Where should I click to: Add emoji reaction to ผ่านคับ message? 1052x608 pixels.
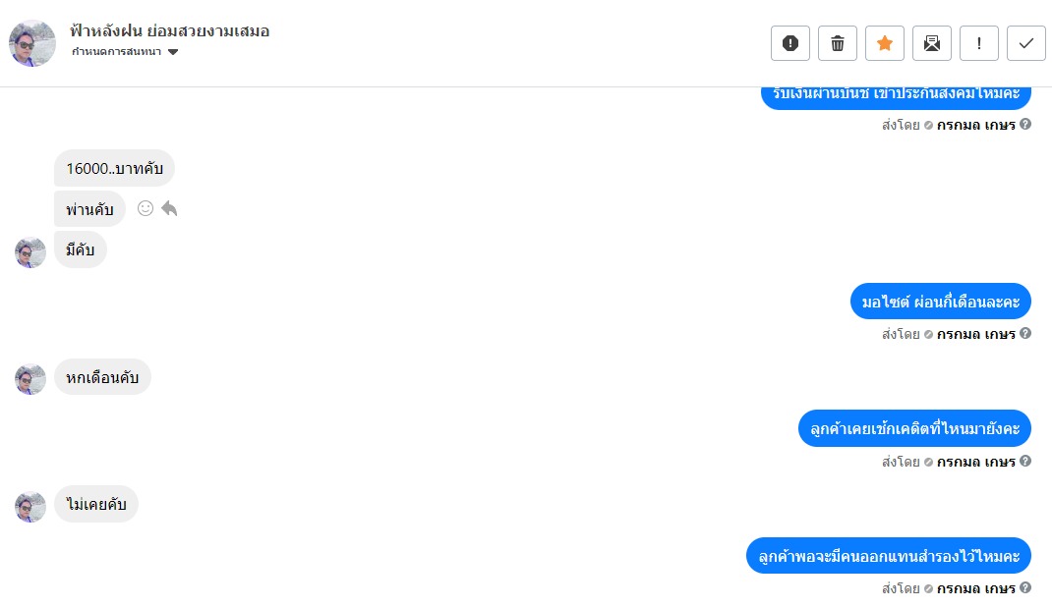coord(145,208)
